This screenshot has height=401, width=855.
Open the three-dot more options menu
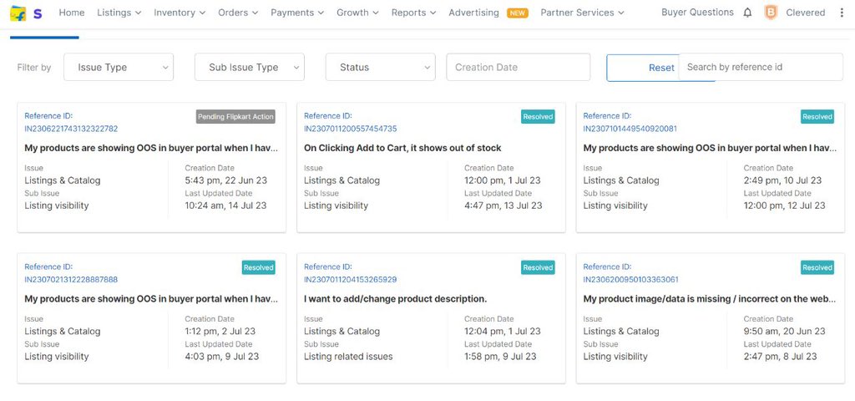(842, 13)
